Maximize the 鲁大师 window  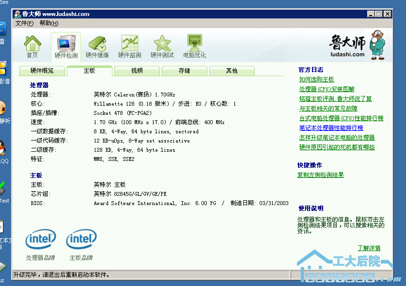pos(378,14)
